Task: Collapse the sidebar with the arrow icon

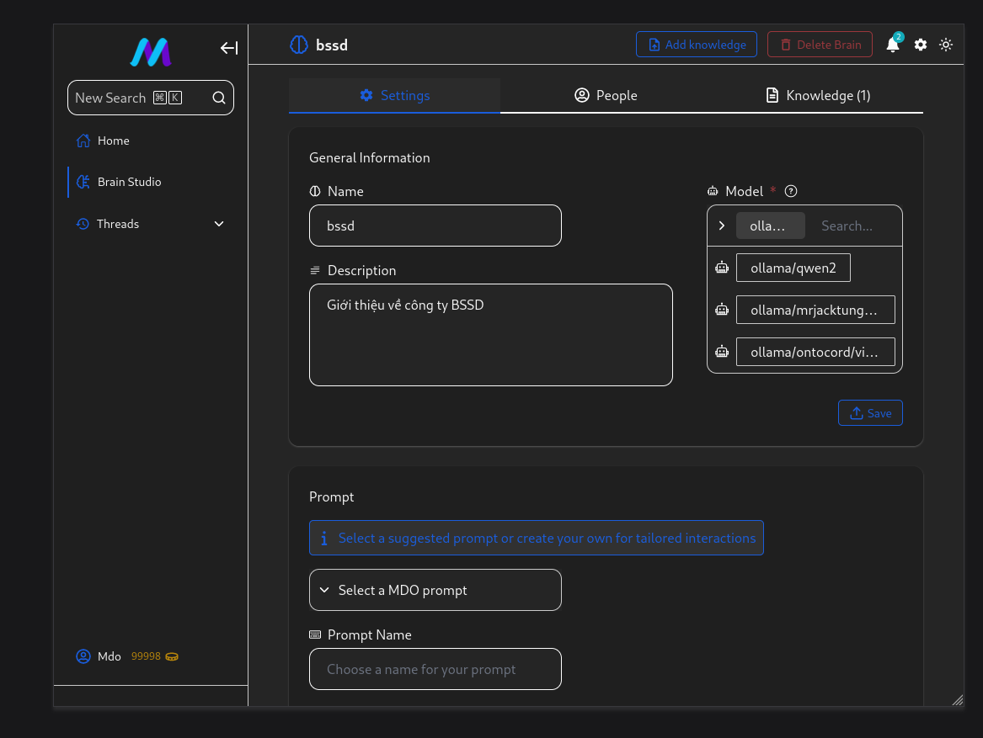Action: pos(229,48)
